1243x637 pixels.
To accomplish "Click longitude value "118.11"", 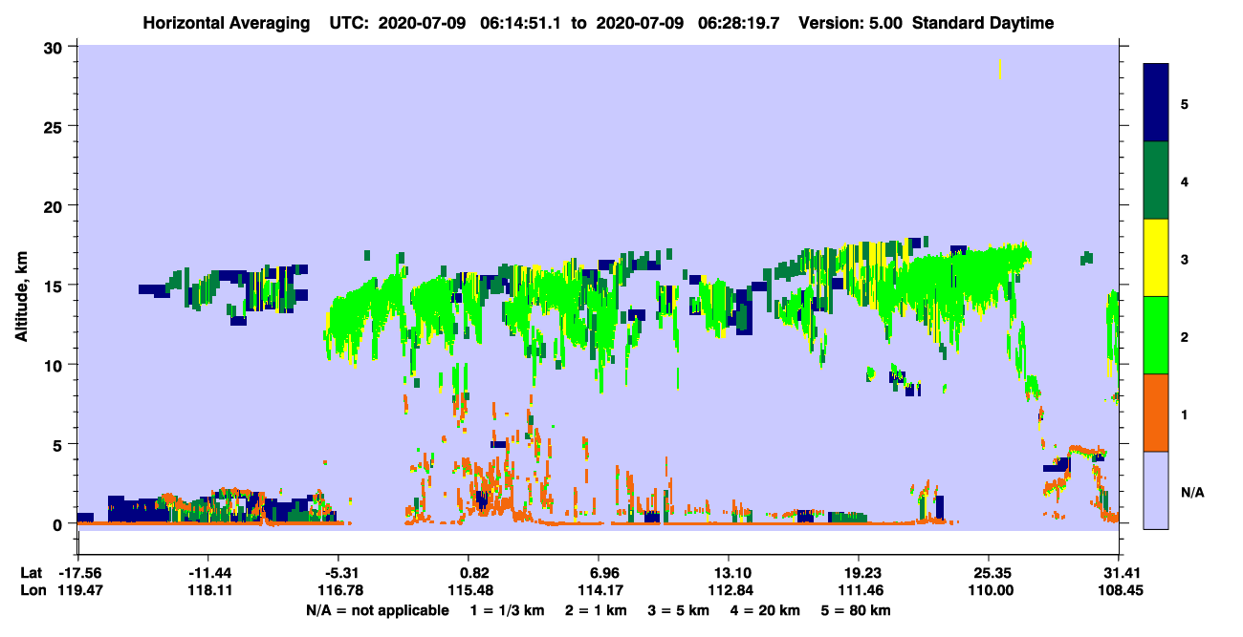I will (209, 590).
